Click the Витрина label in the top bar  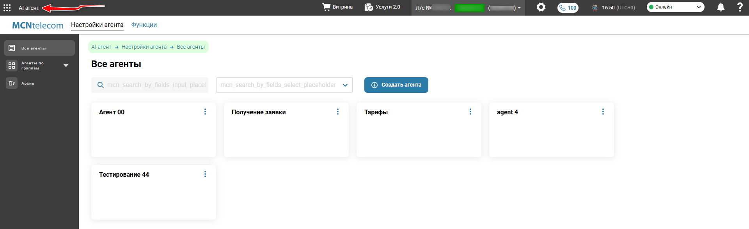tap(343, 7)
